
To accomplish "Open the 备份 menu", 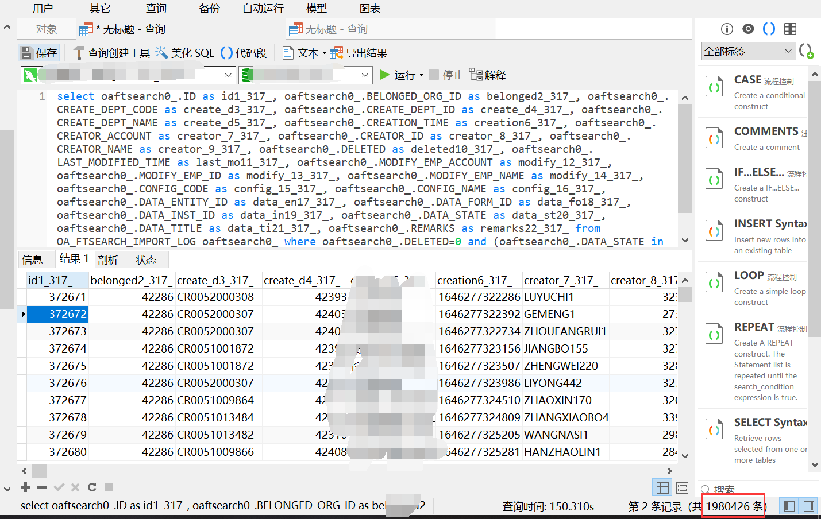I will [209, 8].
